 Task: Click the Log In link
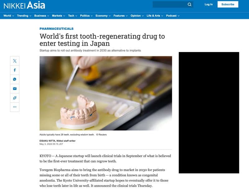coord(209,4)
